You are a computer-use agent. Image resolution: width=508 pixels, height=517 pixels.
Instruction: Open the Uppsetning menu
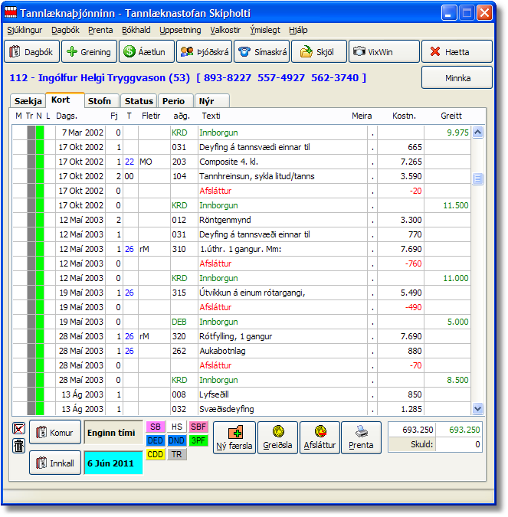(x=180, y=30)
